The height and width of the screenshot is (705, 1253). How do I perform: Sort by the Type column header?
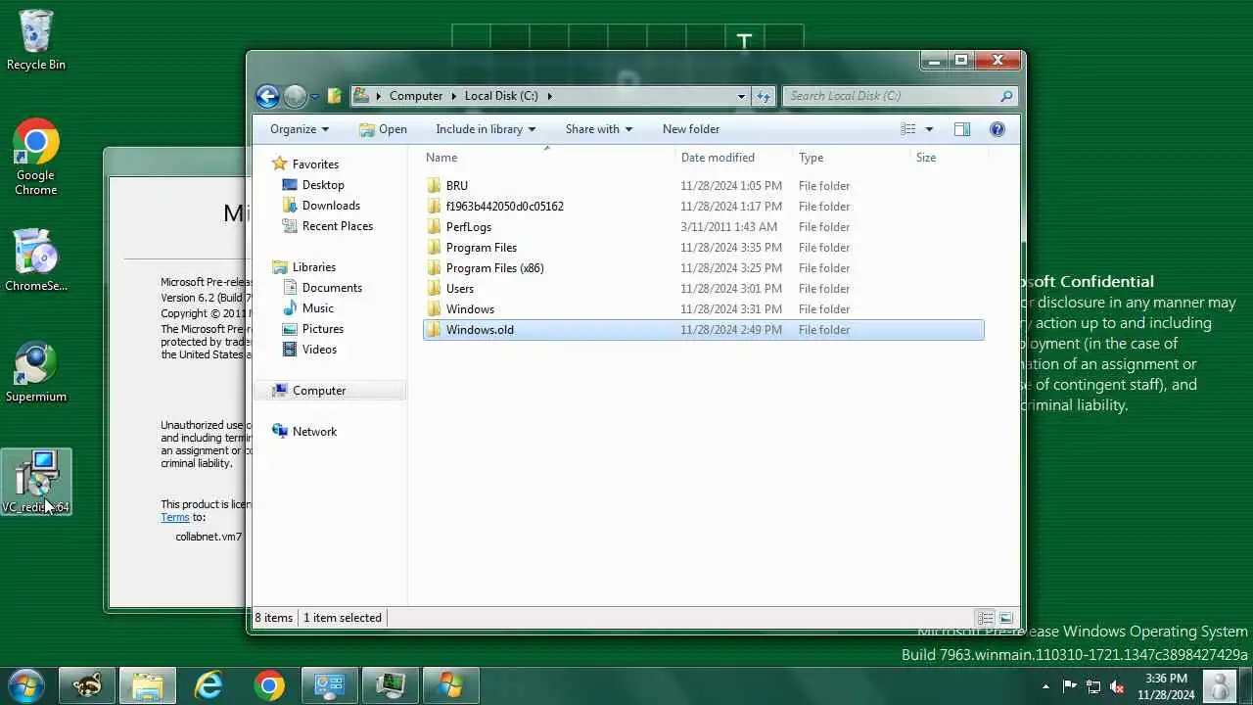point(852,158)
